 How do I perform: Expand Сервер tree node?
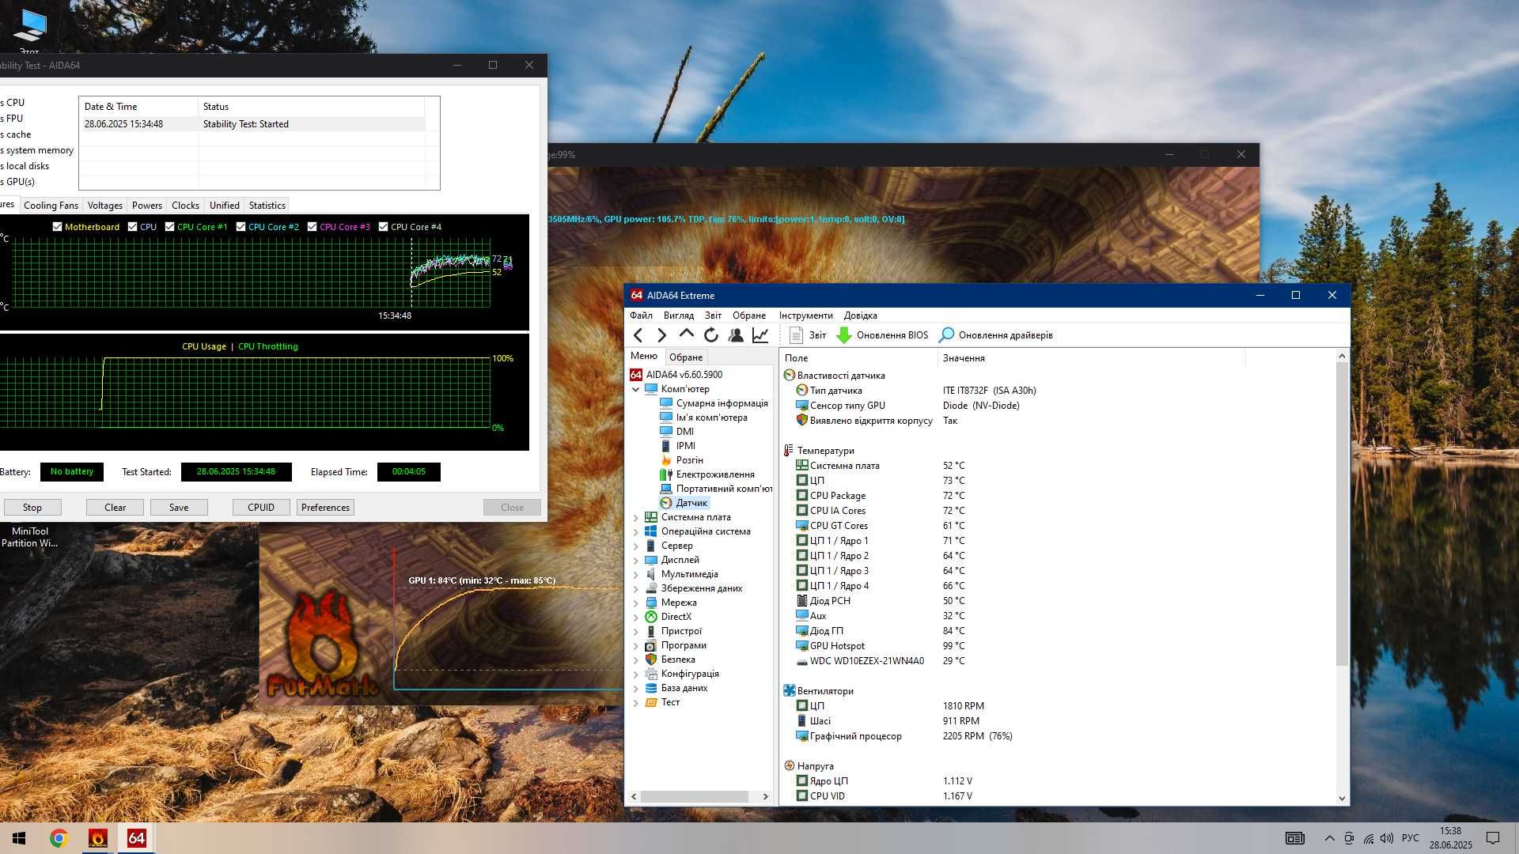click(x=635, y=546)
